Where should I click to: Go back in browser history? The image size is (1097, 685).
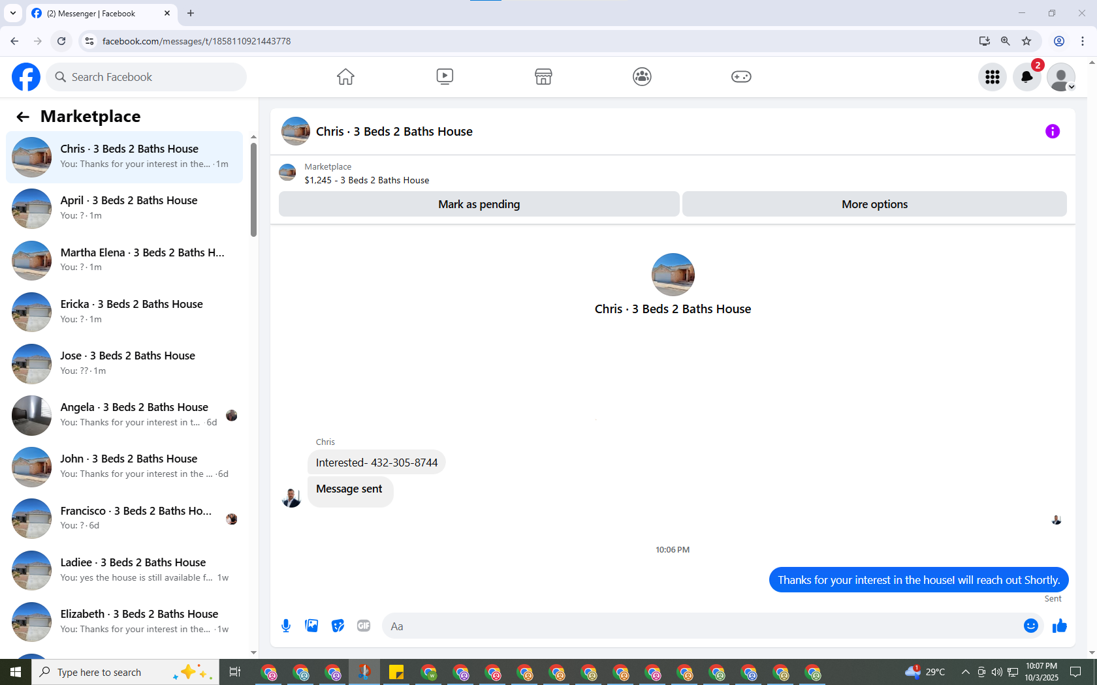(14, 41)
